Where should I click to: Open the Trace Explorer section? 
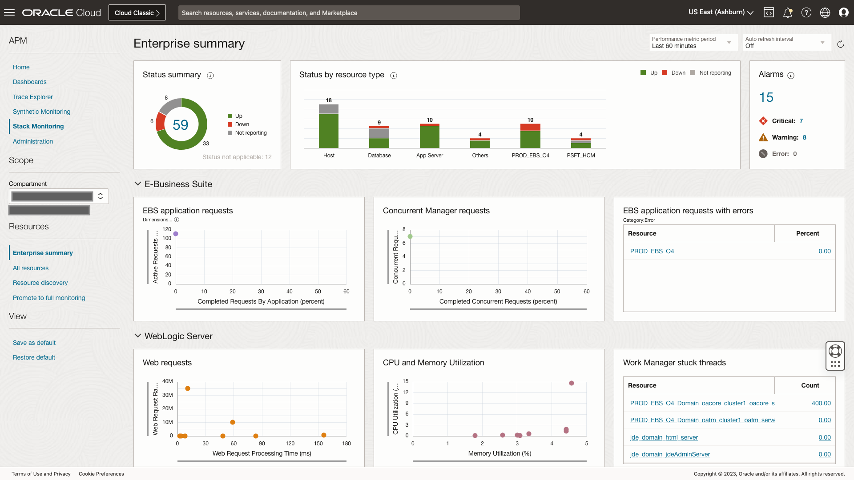click(x=32, y=97)
